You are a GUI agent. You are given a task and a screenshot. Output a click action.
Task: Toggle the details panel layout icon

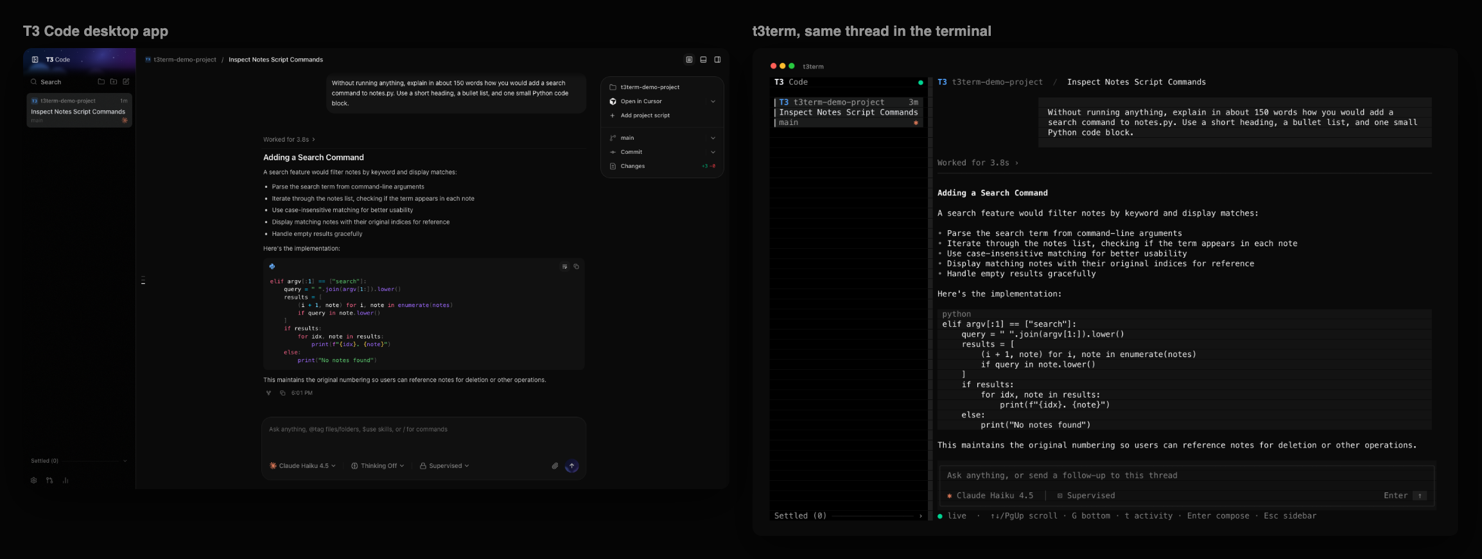coord(689,60)
